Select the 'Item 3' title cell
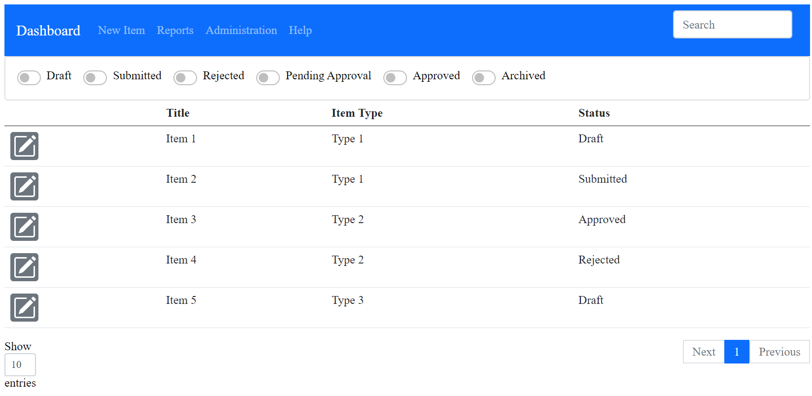The height and width of the screenshot is (396, 812). (x=181, y=219)
